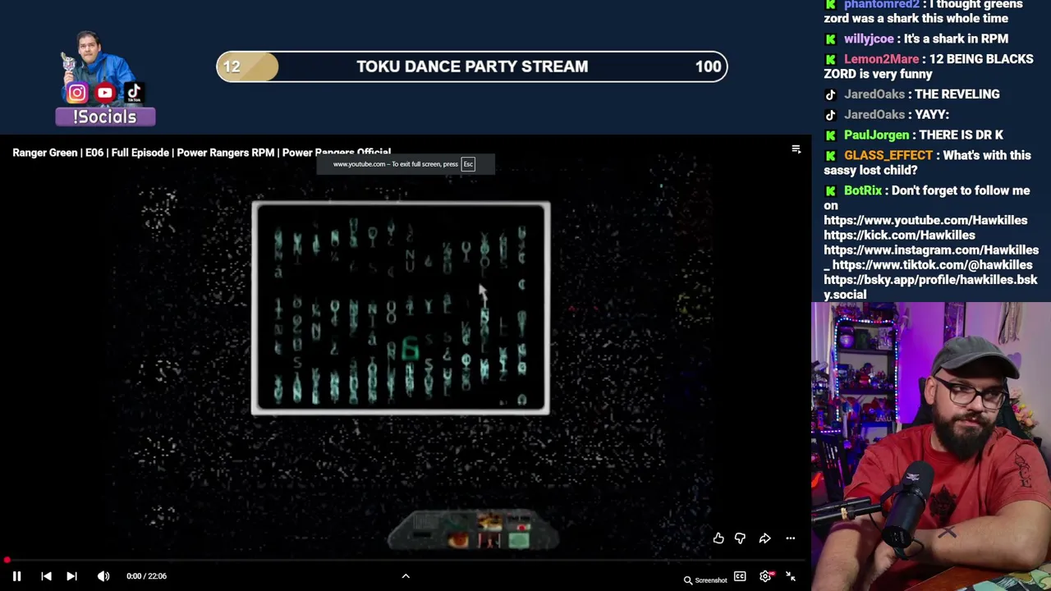Click JaredOaks on the YAYY: message
1051x591 pixels.
click(x=874, y=115)
